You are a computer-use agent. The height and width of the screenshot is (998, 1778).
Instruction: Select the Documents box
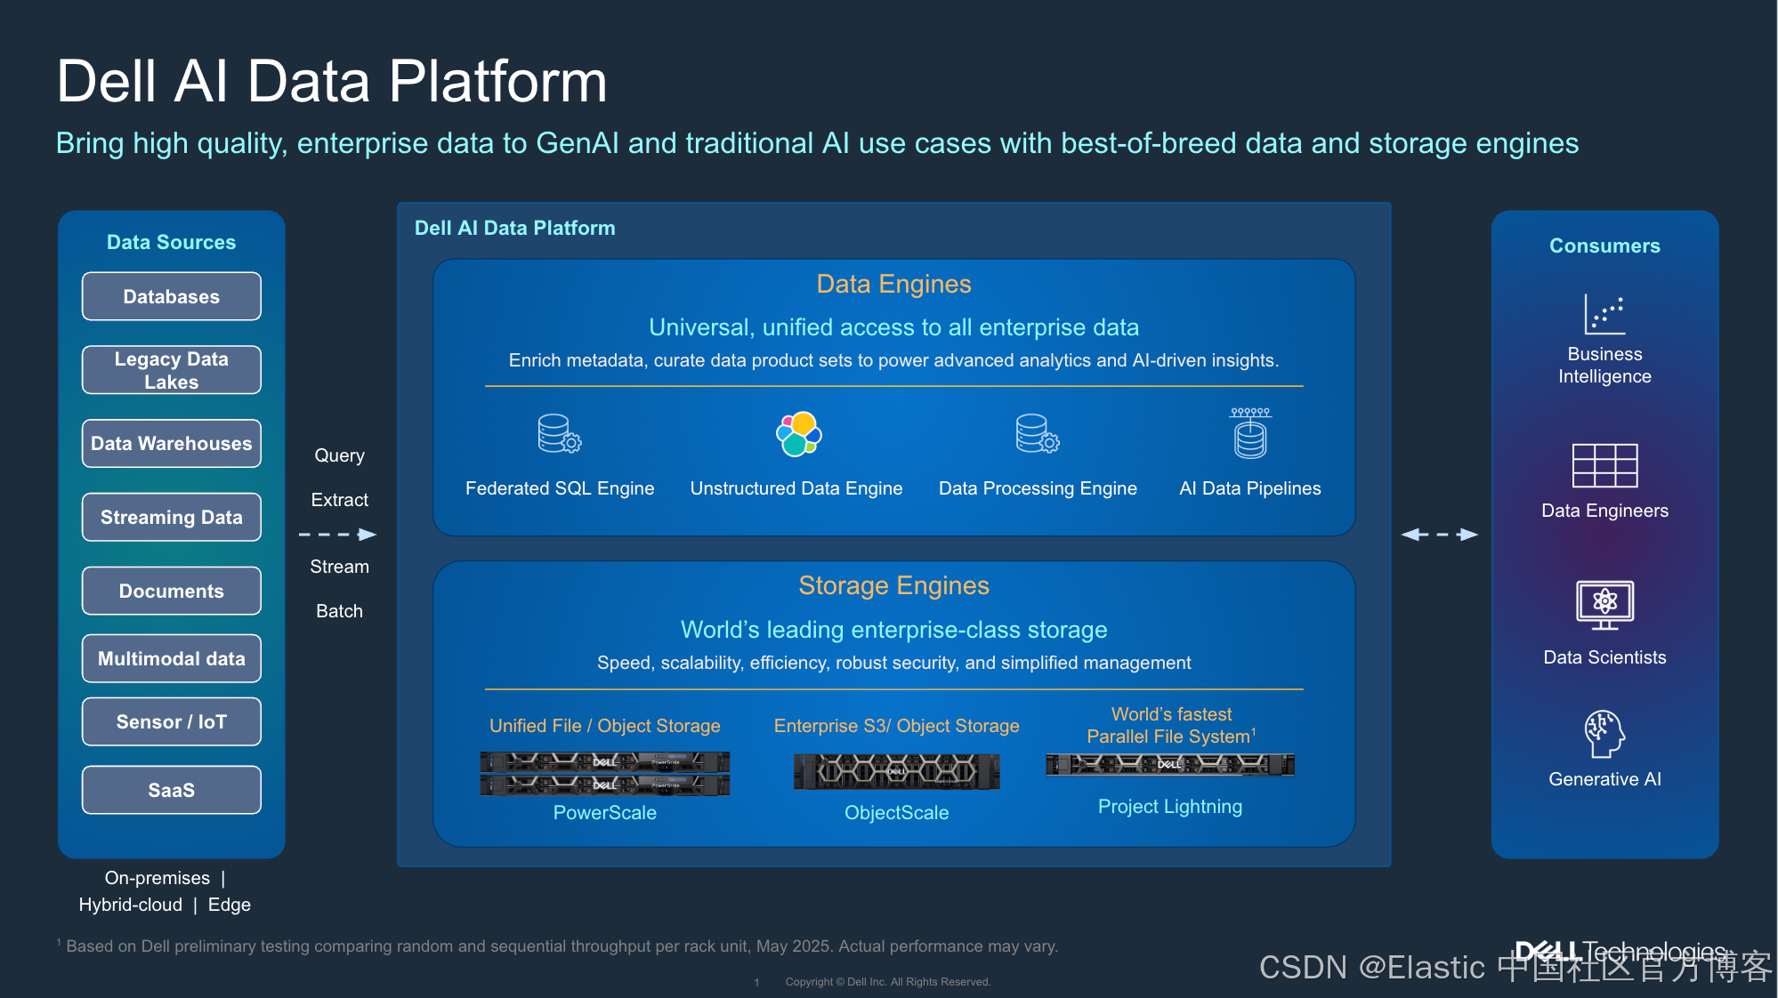pyautogui.click(x=172, y=591)
